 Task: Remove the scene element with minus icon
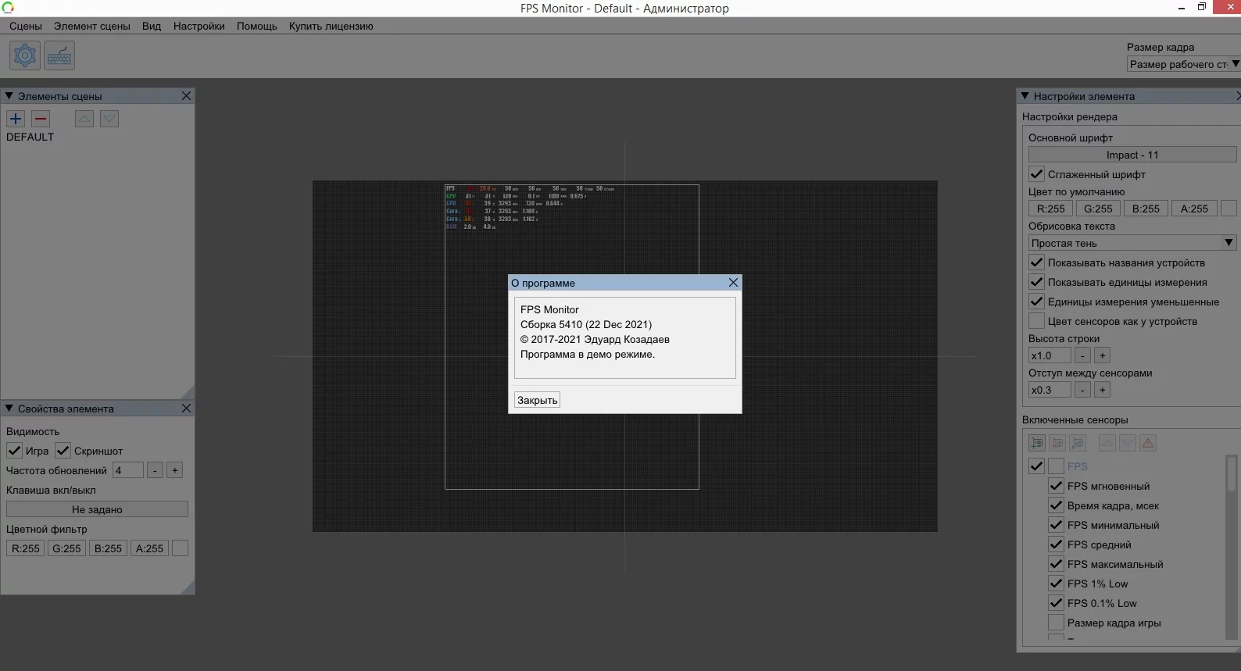tap(41, 119)
